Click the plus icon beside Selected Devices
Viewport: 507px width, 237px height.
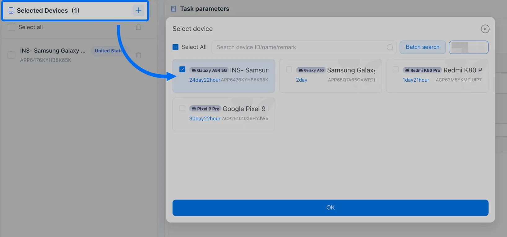139,11
